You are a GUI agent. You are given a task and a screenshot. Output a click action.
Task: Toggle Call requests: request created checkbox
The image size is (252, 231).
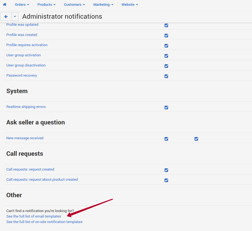(166, 170)
